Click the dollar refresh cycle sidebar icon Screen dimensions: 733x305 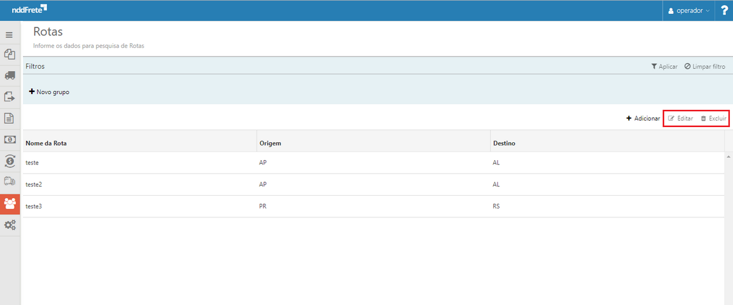(10, 161)
